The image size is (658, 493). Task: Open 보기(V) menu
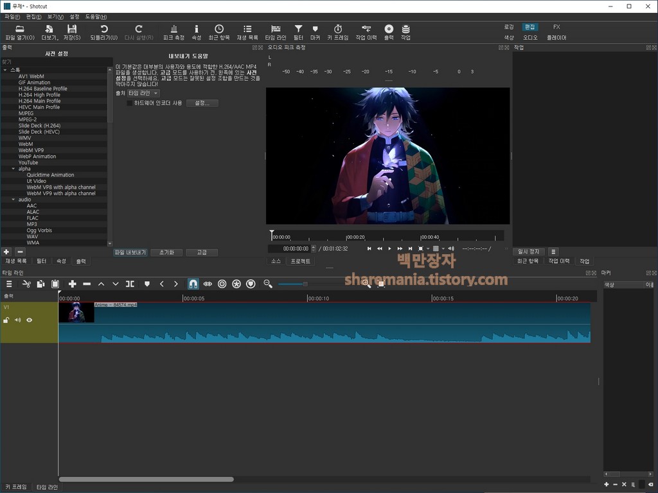point(55,17)
